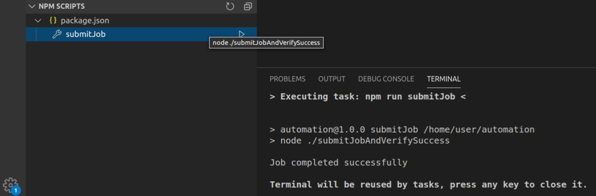Screen dimensions: 596x196
Task: Select the TERMINAL tab
Action: pos(444,79)
